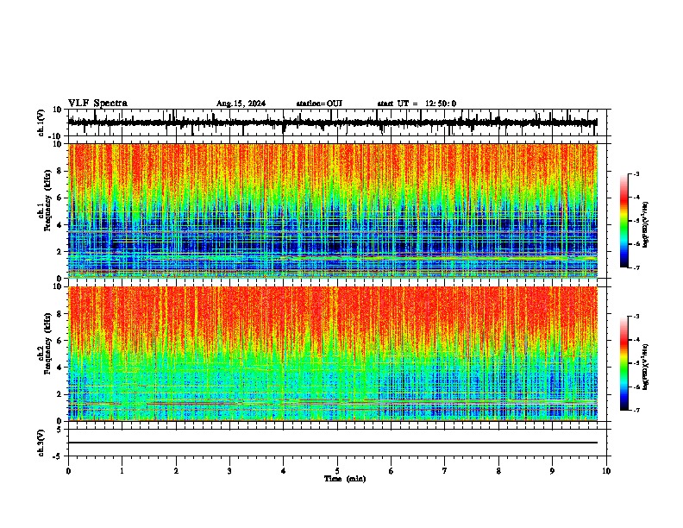Click time axis tick label "7"
Viewport: 683px width, 528px height.
(x=445, y=471)
